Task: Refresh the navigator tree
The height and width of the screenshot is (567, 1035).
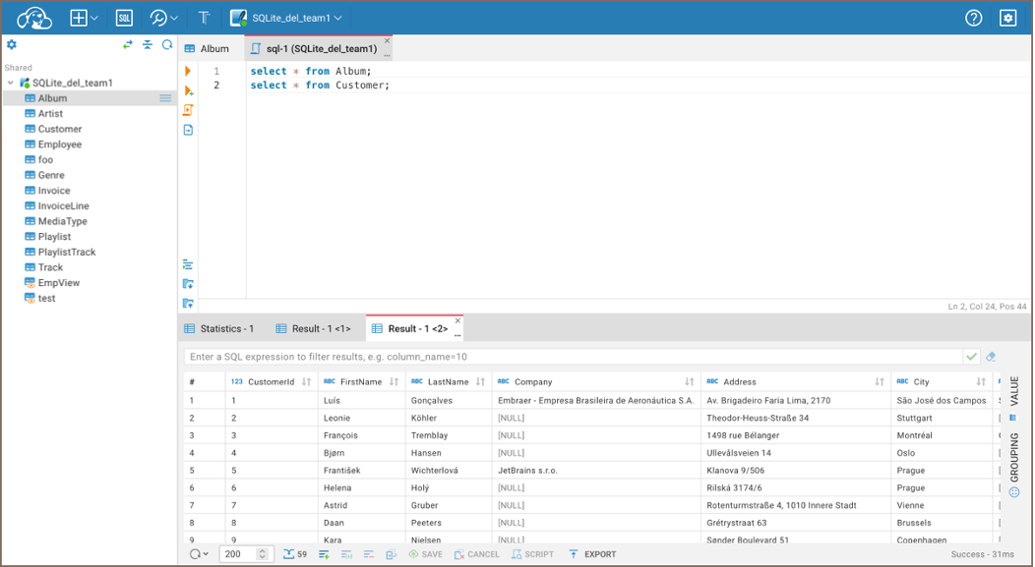Action: coord(167,45)
